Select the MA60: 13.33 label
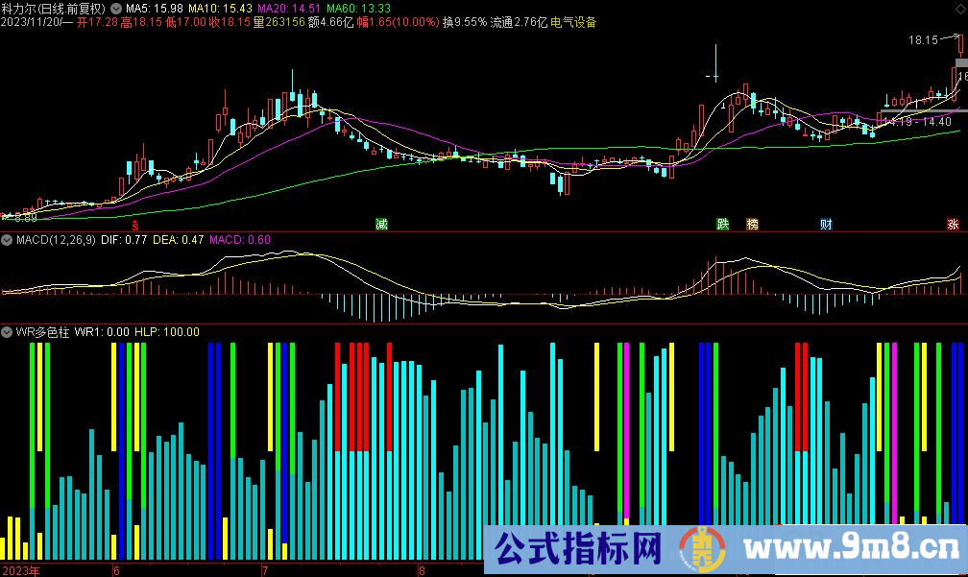 pyautogui.click(x=358, y=9)
